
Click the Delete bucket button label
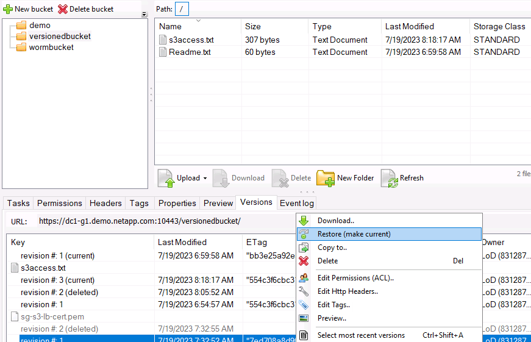[91, 9]
